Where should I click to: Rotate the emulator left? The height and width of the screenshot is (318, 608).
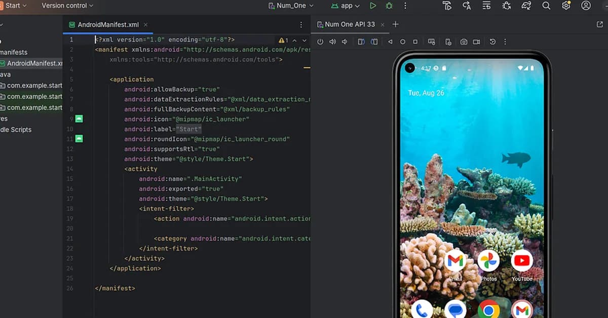[361, 42]
